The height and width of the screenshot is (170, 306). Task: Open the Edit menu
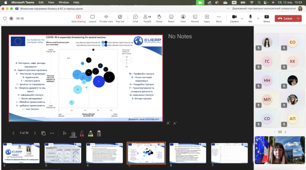(41, 2)
